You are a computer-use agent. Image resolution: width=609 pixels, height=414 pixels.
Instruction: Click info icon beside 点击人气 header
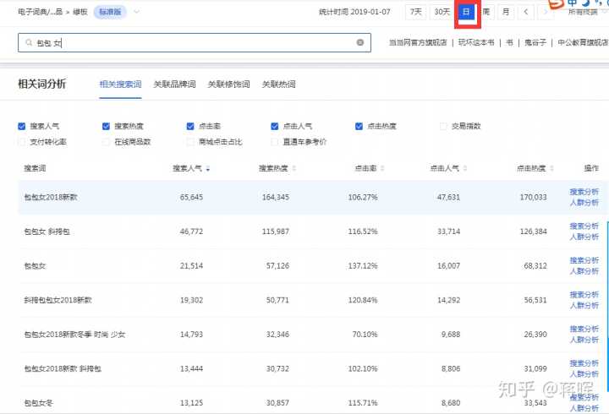click(x=464, y=169)
